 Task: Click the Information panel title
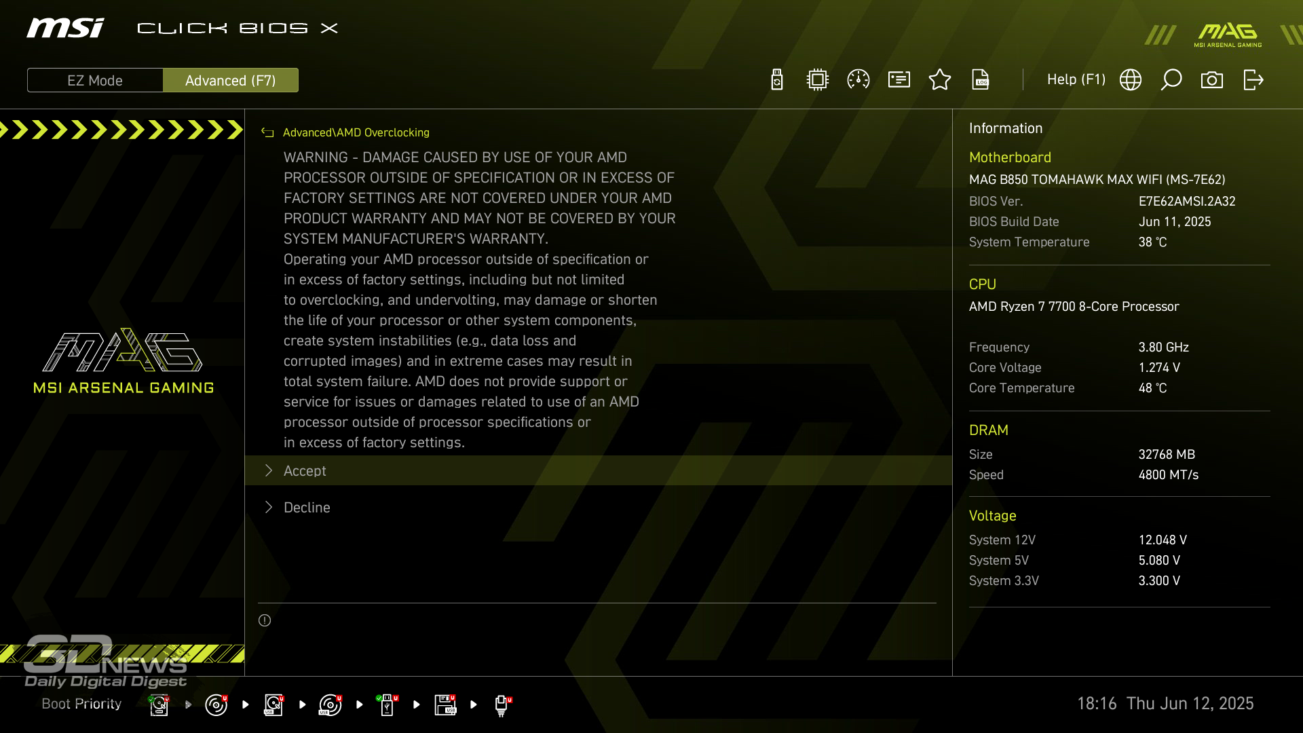pyautogui.click(x=1005, y=128)
